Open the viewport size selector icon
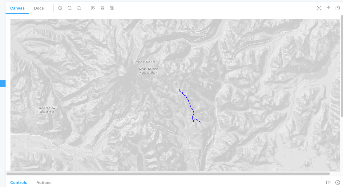The width and height of the screenshot is (343, 187). coord(111,8)
